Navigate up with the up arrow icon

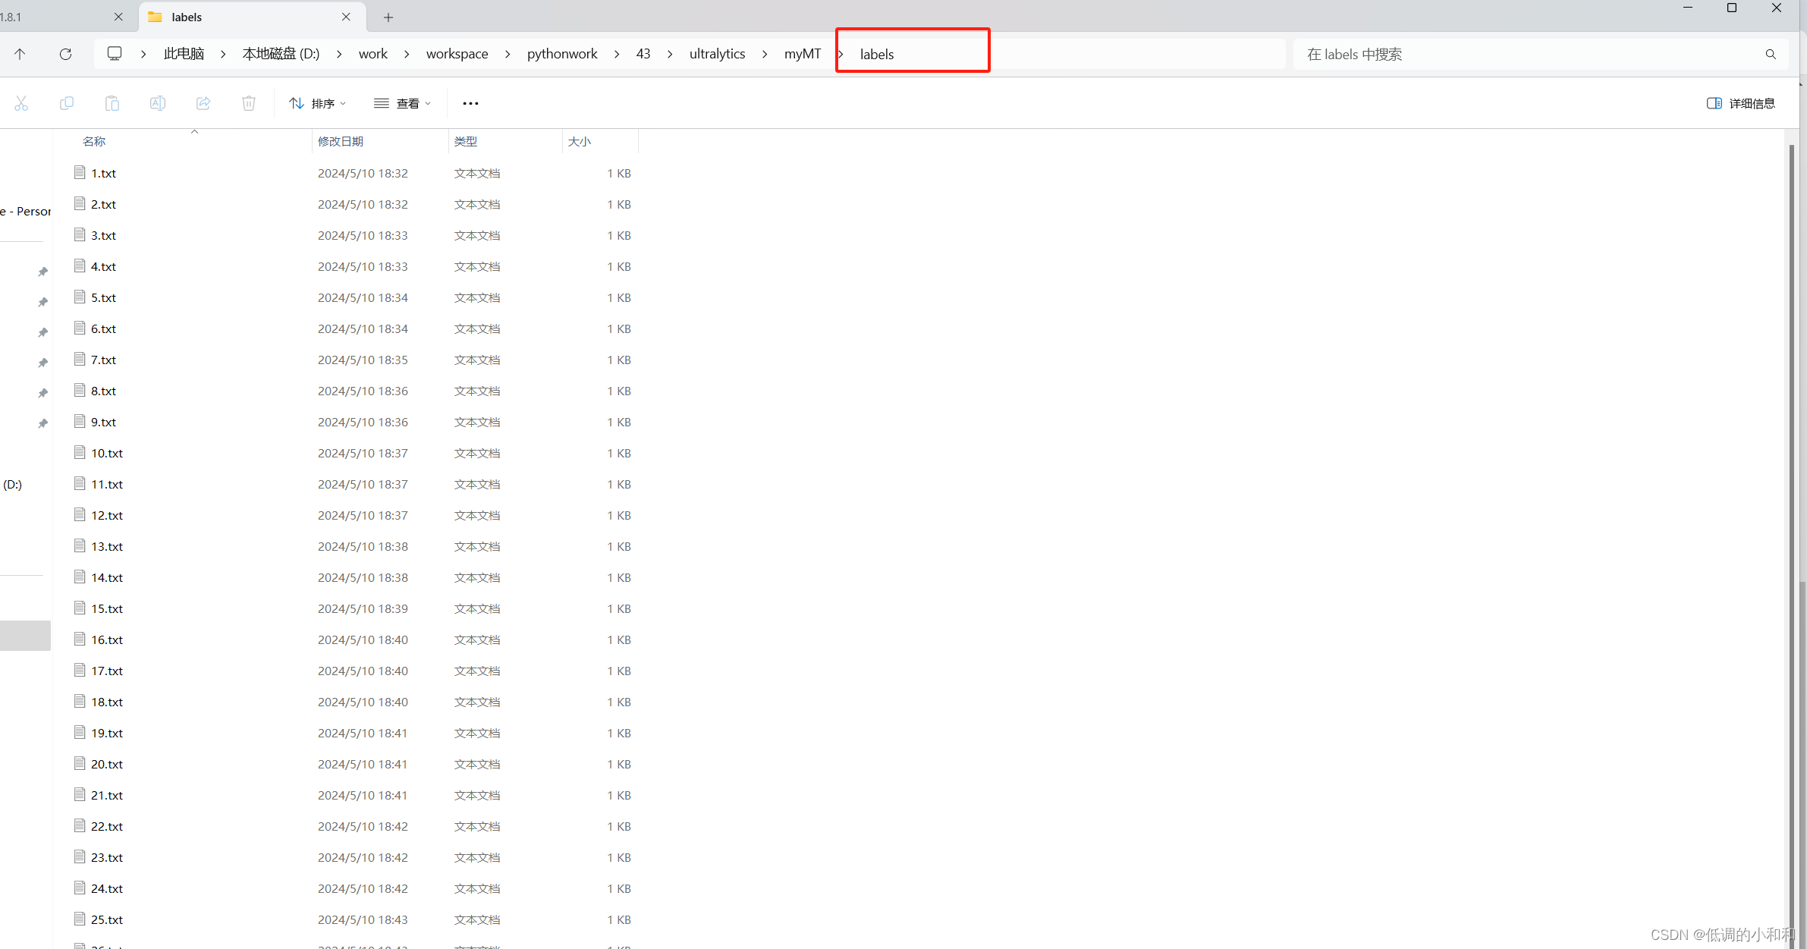pyautogui.click(x=20, y=54)
